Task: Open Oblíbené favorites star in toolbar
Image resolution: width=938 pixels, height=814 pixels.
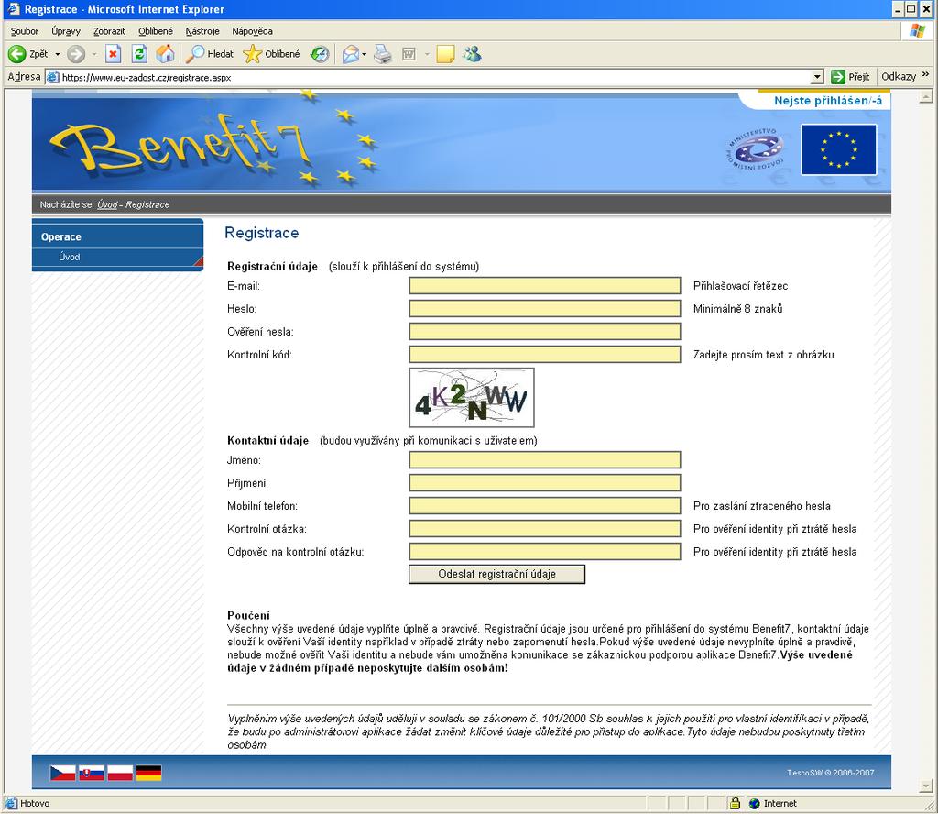Action: [x=270, y=54]
